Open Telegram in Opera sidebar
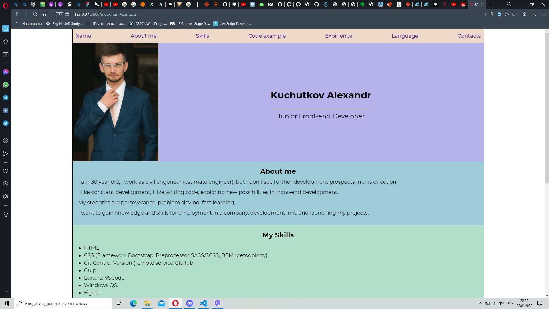Viewport: 549px width, 309px height. click(x=6, y=98)
